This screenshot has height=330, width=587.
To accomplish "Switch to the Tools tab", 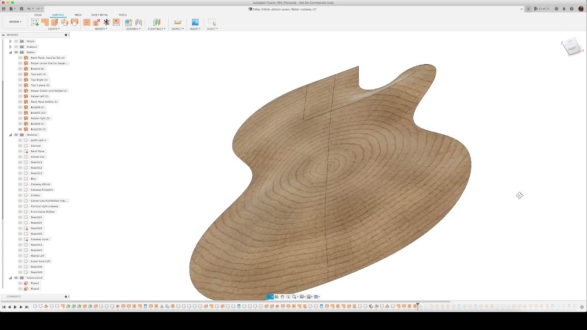I will click(122, 15).
